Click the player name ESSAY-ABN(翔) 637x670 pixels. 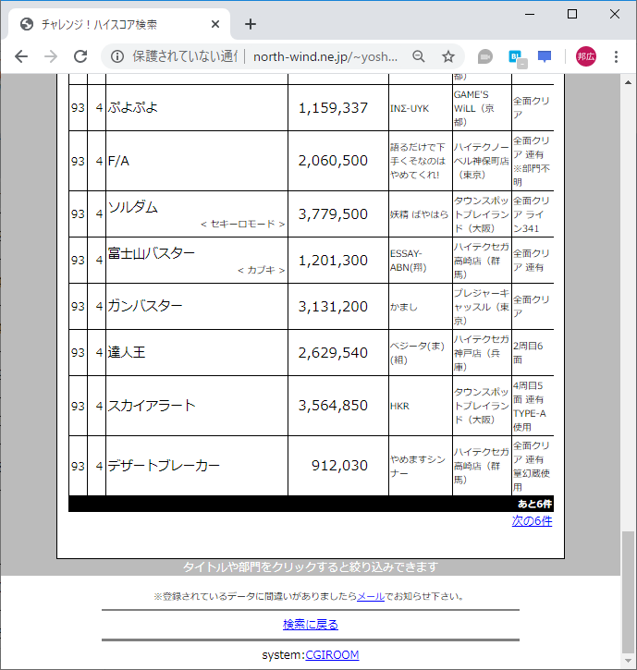click(409, 261)
